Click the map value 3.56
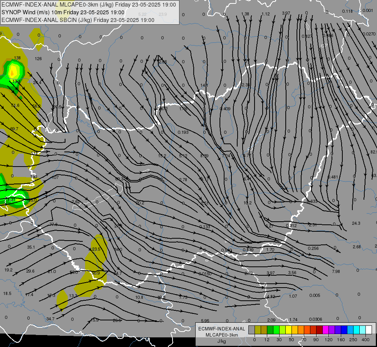This screenshot has height=347, width=377. click(x=292, y=273)
